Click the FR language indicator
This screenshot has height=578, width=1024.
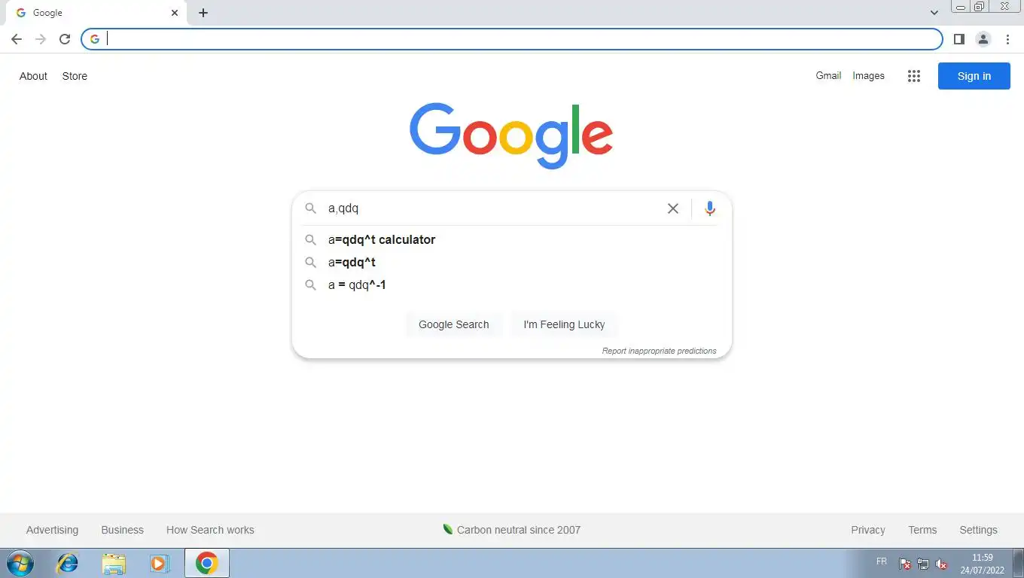tap(882, 561)
